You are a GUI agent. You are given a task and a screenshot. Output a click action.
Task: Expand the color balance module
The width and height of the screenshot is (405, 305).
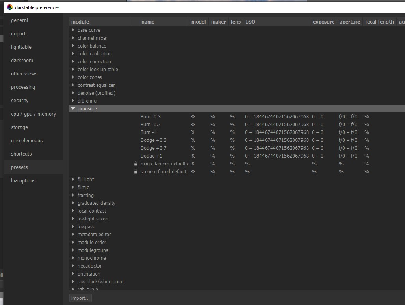click(x=73, y=46)
